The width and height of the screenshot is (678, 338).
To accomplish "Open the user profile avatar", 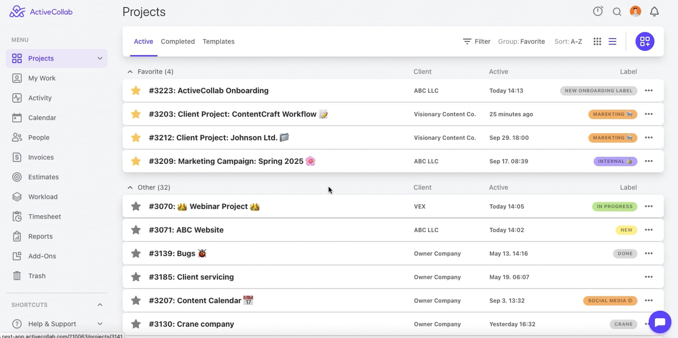I will [x=635, y=11].
